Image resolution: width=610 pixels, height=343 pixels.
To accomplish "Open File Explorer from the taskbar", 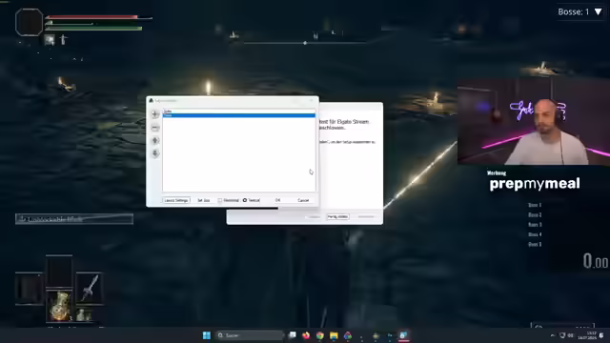I will point(334,335).
